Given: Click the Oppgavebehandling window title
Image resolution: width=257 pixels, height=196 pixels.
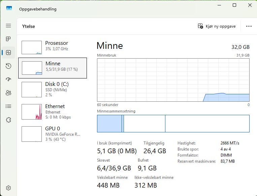Looking at the screenshot, I should click(x=38, y=9).
